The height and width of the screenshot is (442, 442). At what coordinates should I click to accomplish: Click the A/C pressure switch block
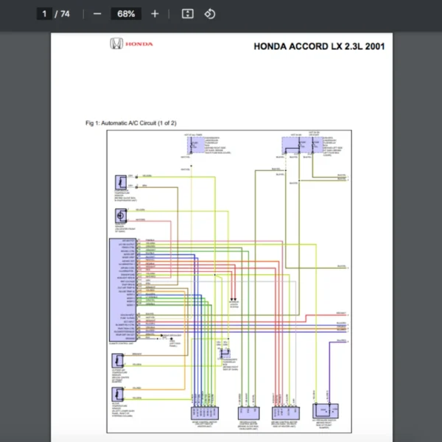pos(326,411)
